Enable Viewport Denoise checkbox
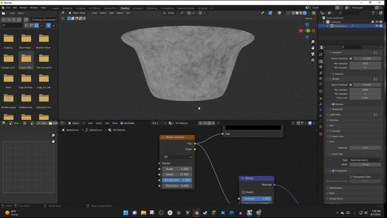 pyautogui.click(x=333, y=74)
